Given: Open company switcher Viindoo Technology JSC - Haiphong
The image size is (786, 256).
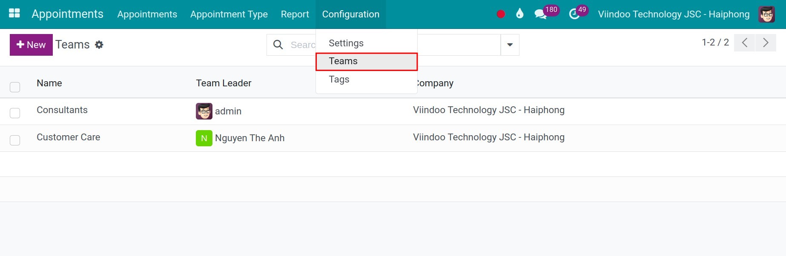Looking at the screenshot, I should click(x=674, y=14).
